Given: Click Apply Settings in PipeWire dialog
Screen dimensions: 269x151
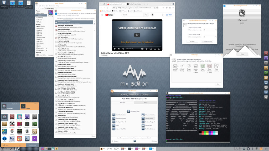Looking at the screenshot, I should pyautogui.click(x=207, y=41).
